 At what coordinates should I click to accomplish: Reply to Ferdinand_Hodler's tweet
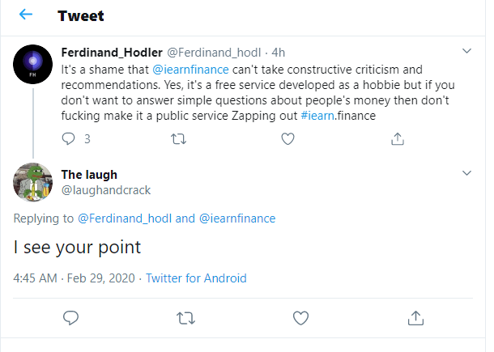[69, 138]
